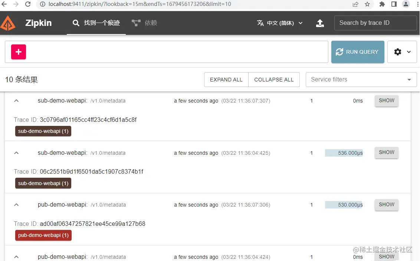Screen dimensions: 420x261
Task: Open the 依赖 dependencies tab
Action: pyautogui.click(x=144, y=23)
